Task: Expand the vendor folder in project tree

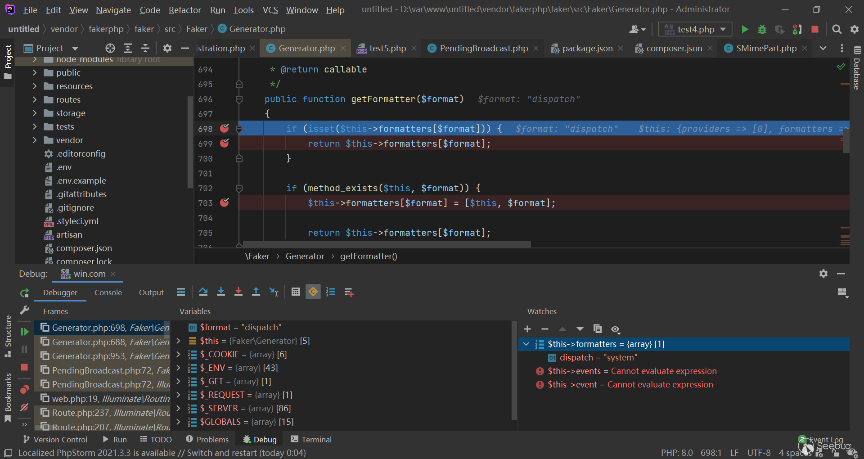Action: [x=35, y=140]
